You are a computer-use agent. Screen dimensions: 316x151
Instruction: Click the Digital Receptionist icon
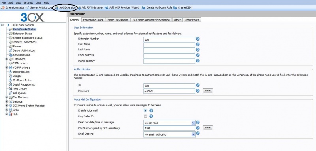click(x=11, y=84)
